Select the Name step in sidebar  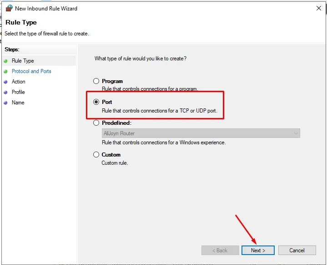pyautogui.click(x=18, y=103)
